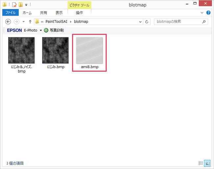Image resolution: width=214 pixels, height=169 pixels.
Task: Switch to details view in status bar
Action: [201, 163]
